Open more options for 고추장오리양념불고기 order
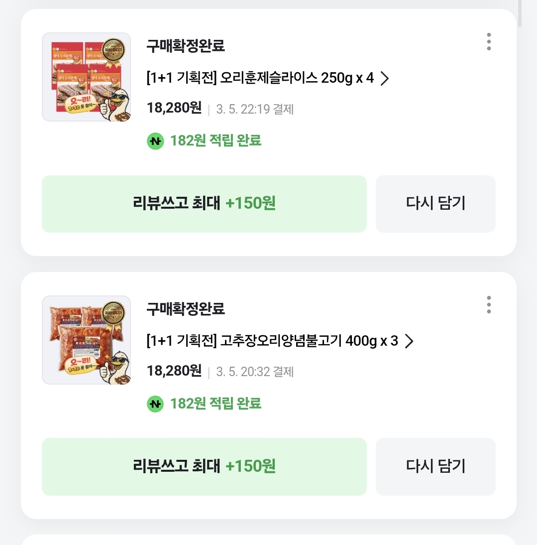The image size is (537, 545). (489, 304)
